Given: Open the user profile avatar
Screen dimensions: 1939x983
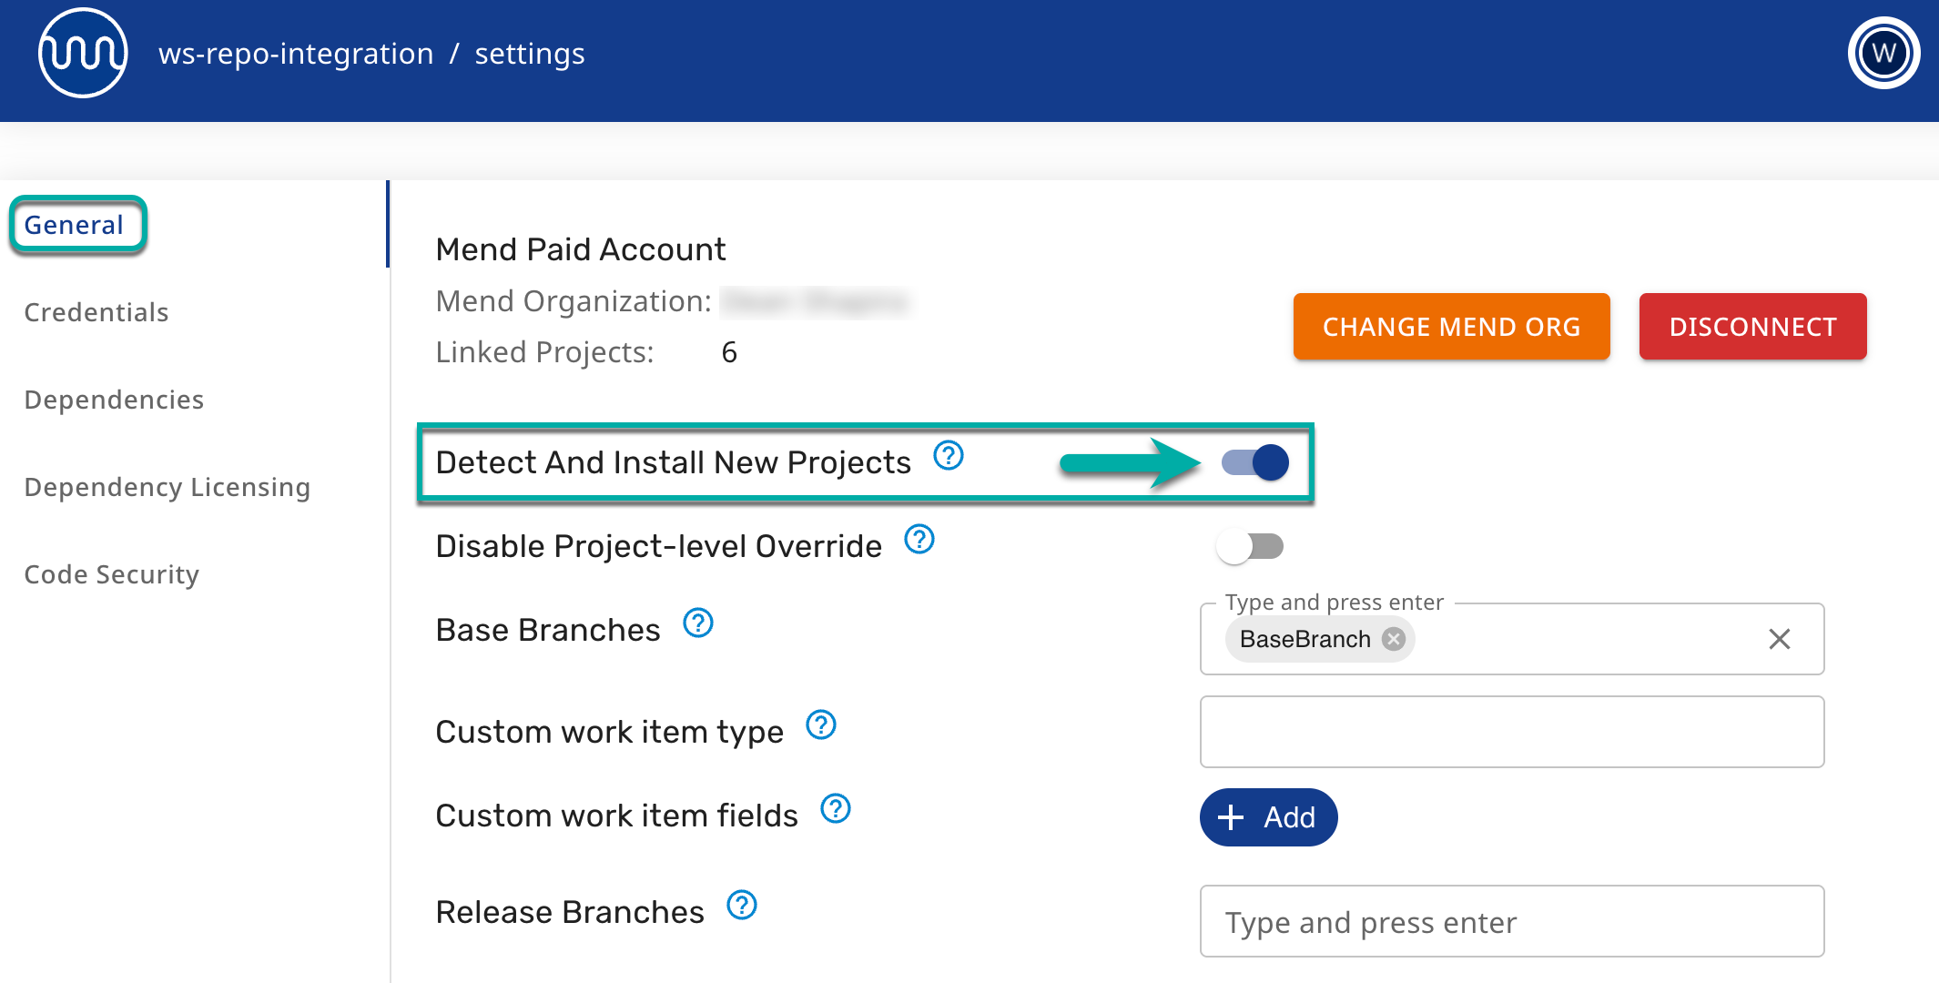Looking at the screenshot, I should coord(1883,53).
